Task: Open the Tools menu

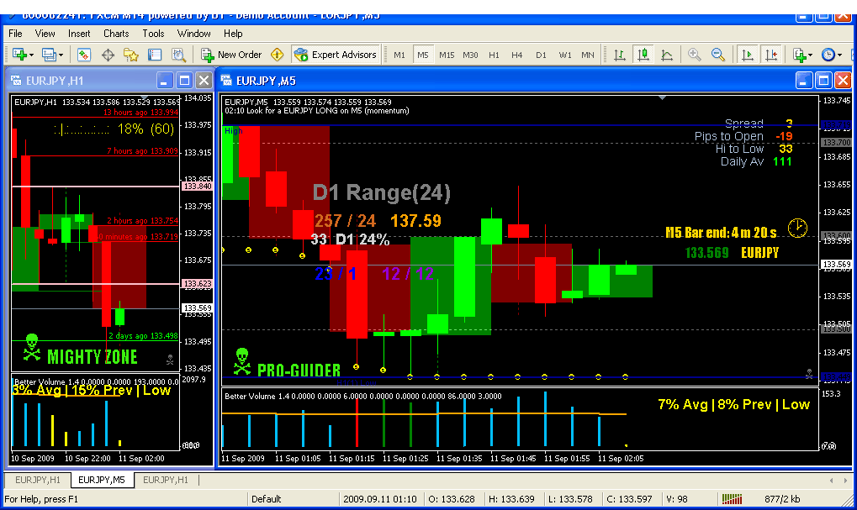Action: coord(154,34)
